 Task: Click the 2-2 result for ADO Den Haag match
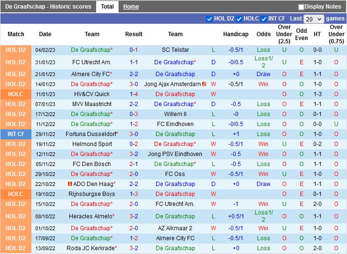tap(134, 184)
